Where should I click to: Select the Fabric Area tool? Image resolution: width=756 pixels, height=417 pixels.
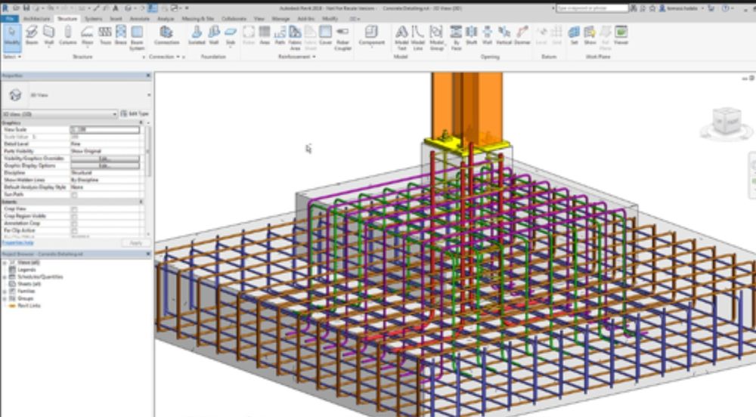[295, 38]
